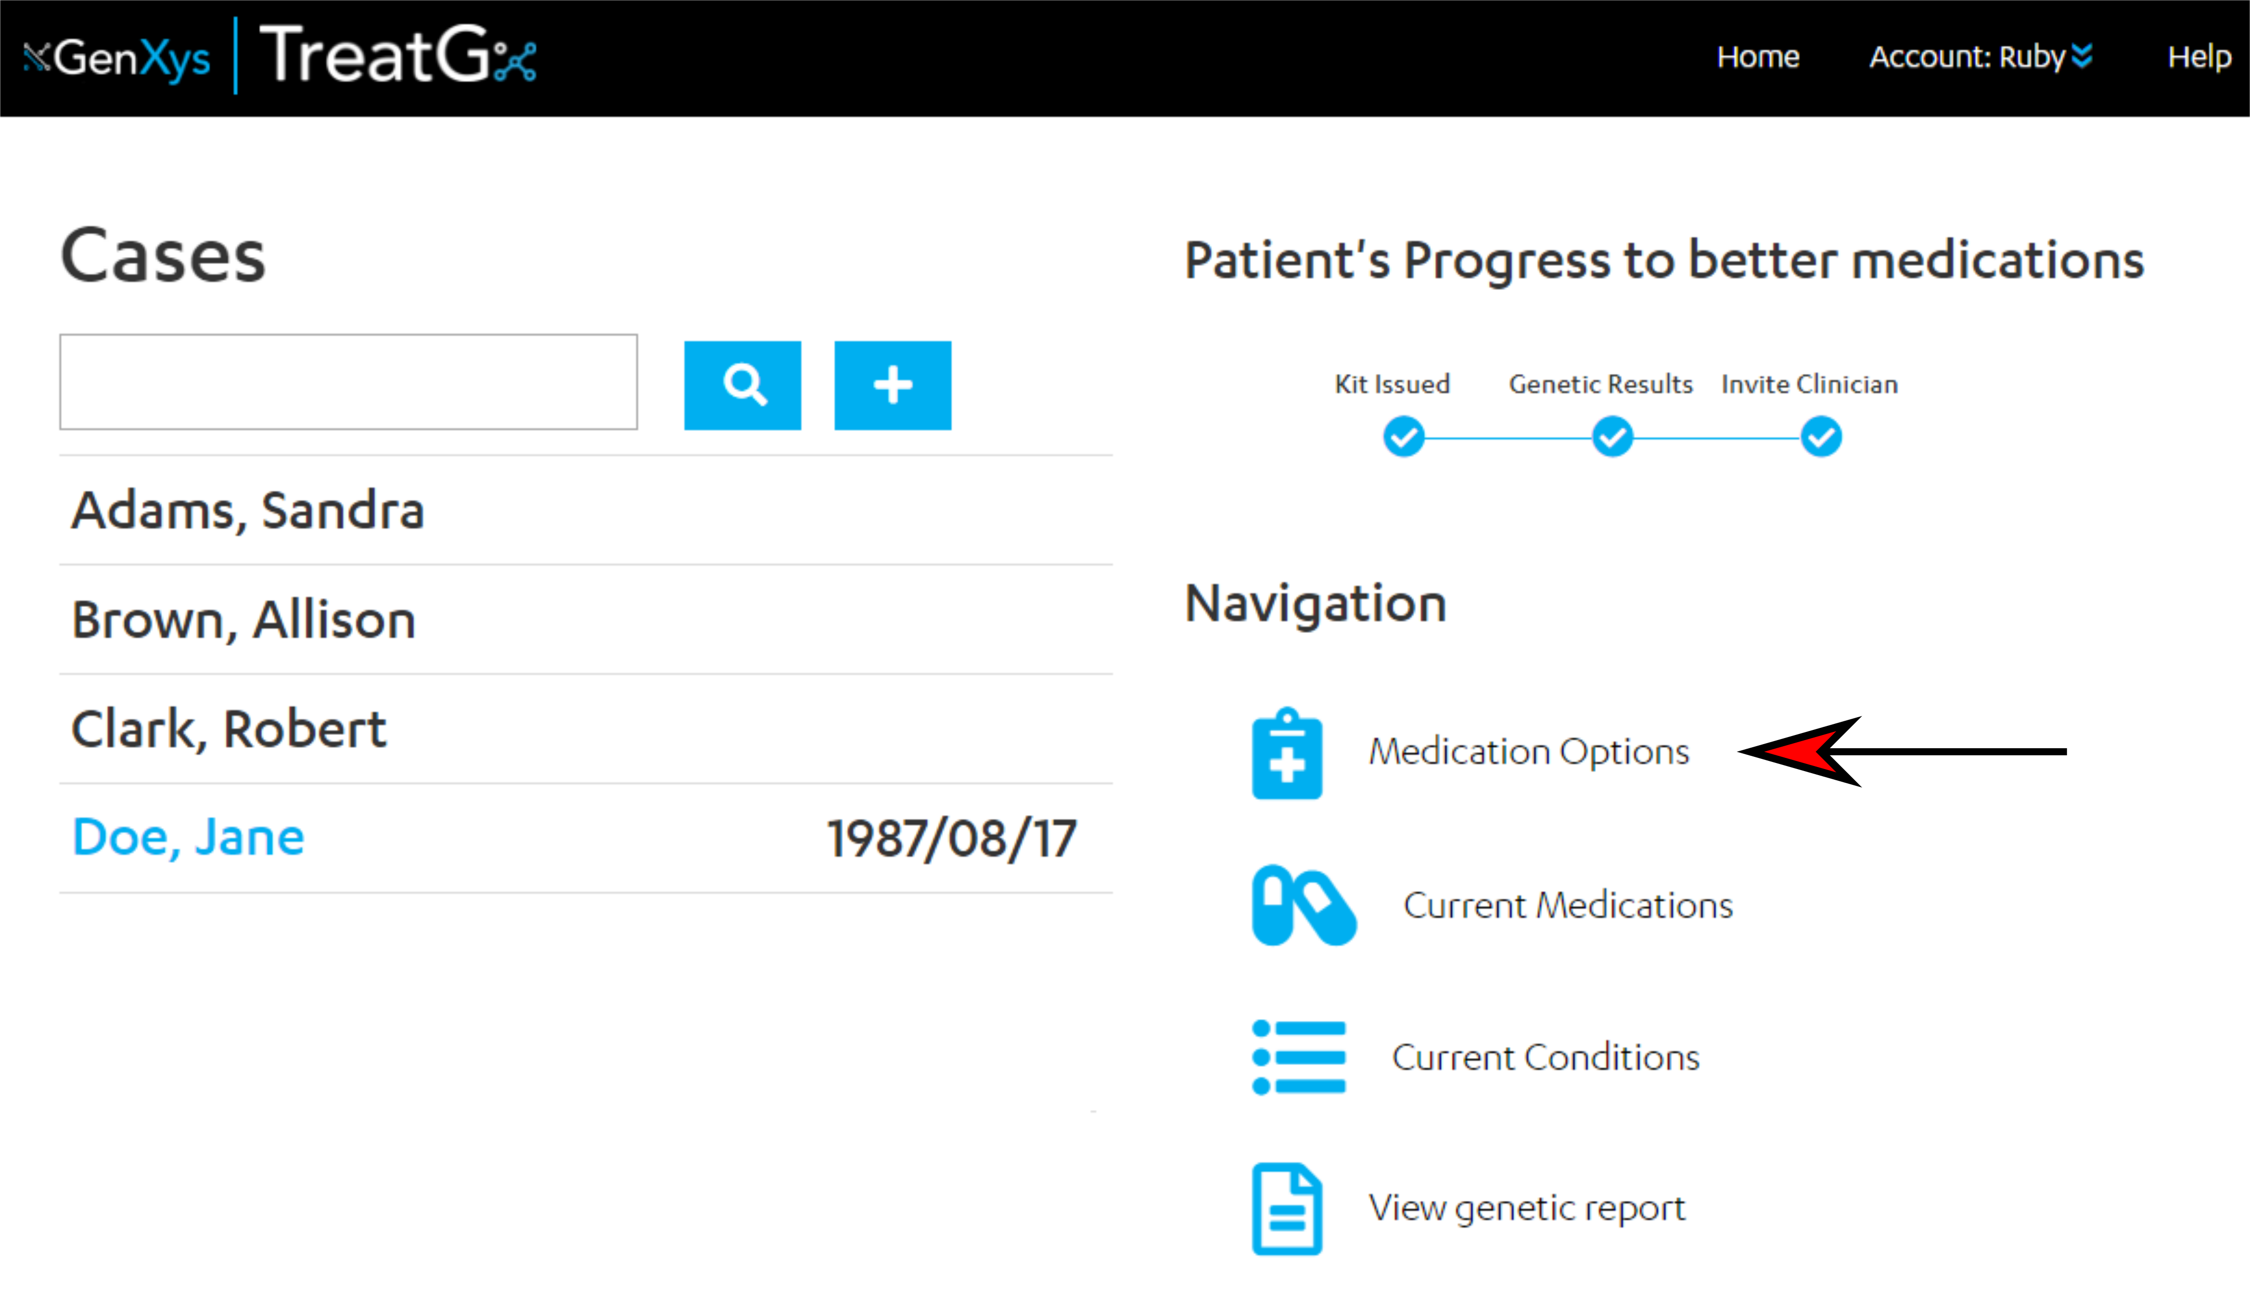Screen dimensions: 2250x1309
Task: Click the View genetic report link
Action: click(x=1527, y=1209)
